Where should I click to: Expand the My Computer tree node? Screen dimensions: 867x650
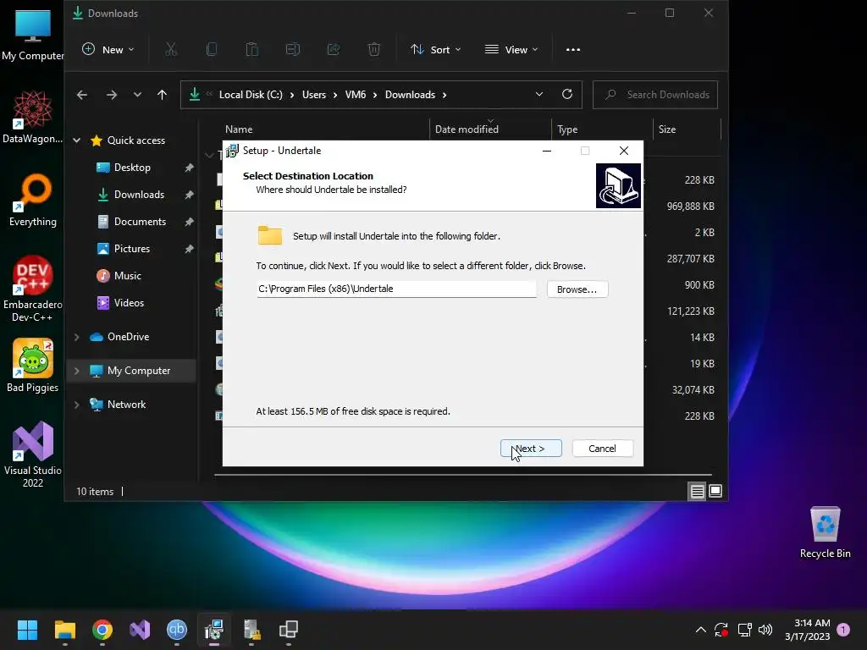(77, 371)
